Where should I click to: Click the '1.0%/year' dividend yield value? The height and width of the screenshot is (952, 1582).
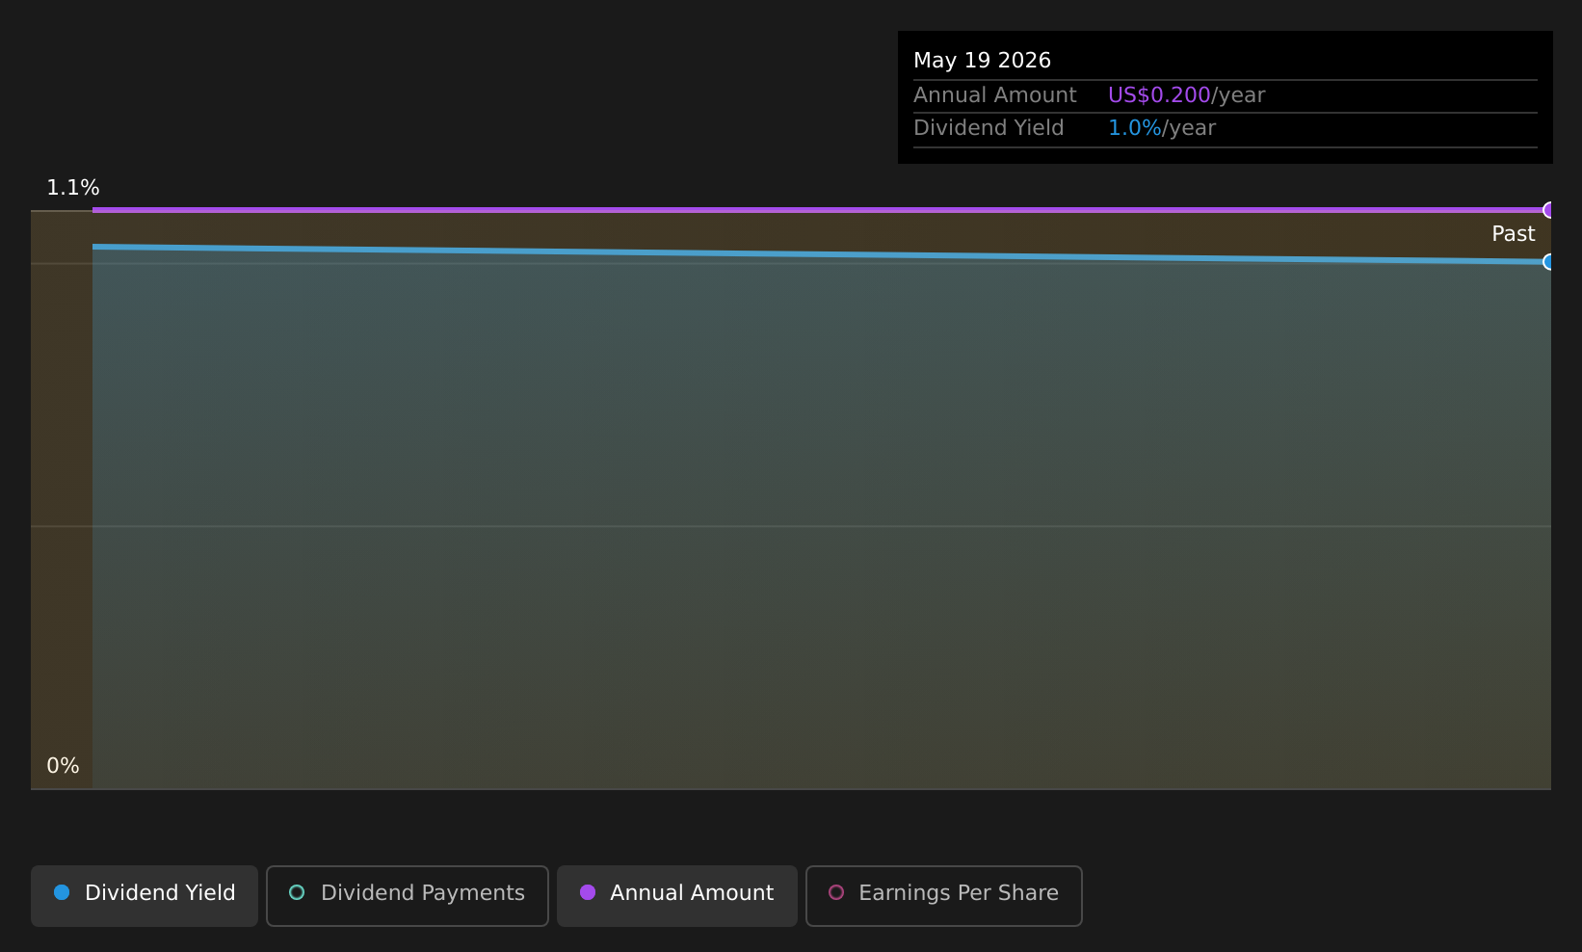click(1162, 128)
